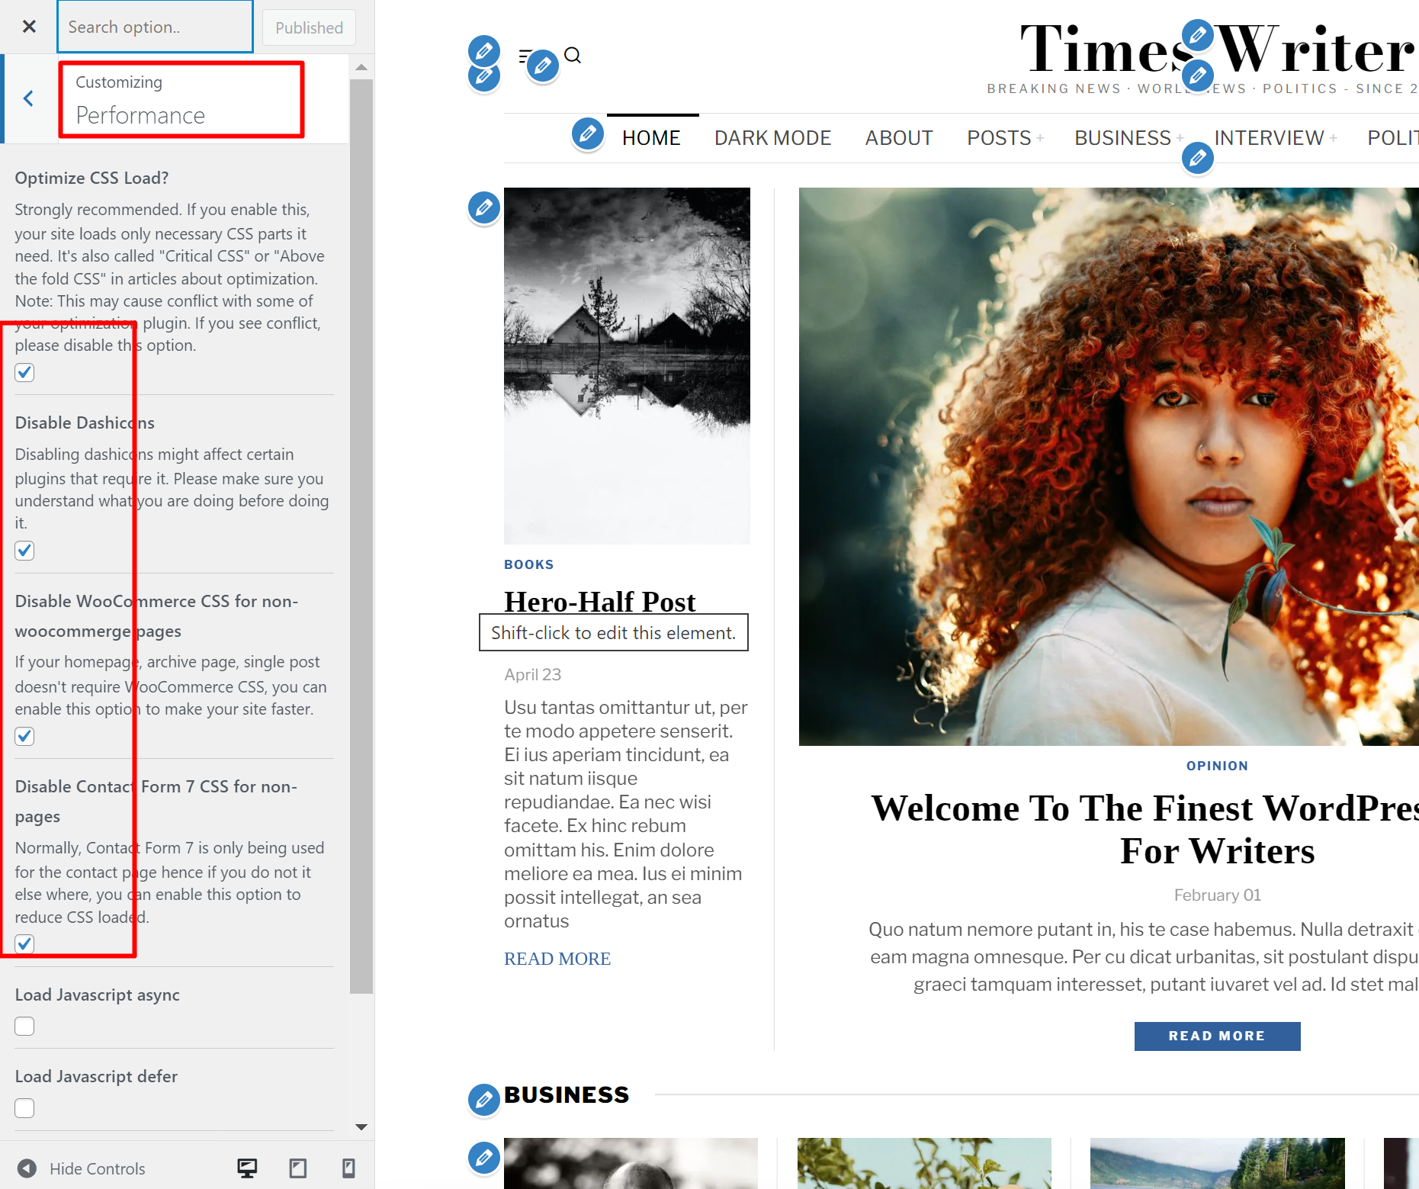Uncheck the Disable Dashicons checkbox

(x=24, y=551)
